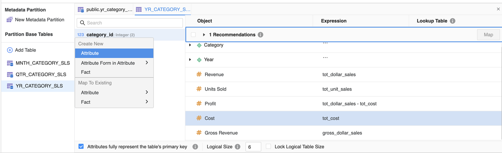Click the New Metadata Partition icon
The image size is (502, 153).
10,20
